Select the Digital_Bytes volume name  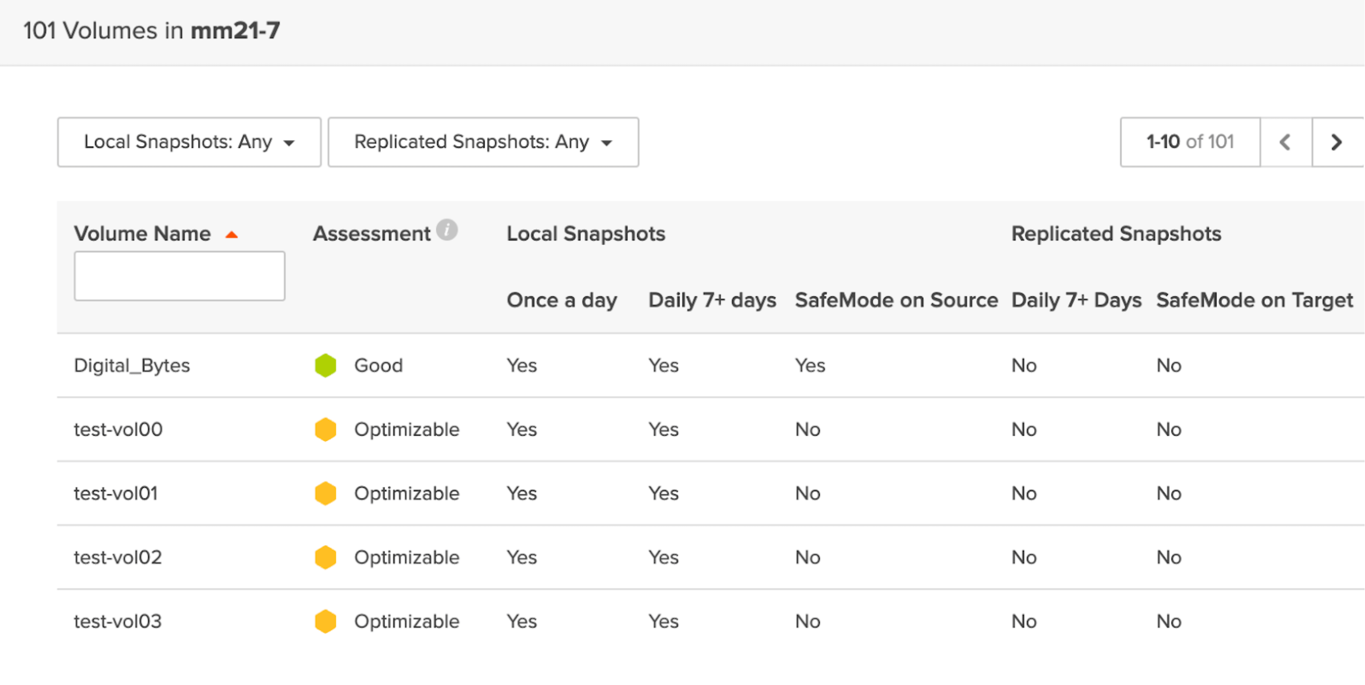pos(132,366)
